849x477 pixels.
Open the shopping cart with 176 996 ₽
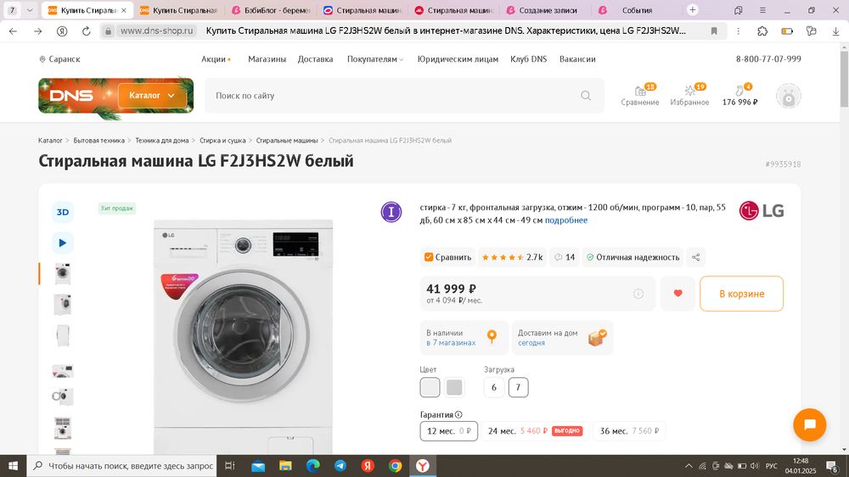tap(739, 95)
